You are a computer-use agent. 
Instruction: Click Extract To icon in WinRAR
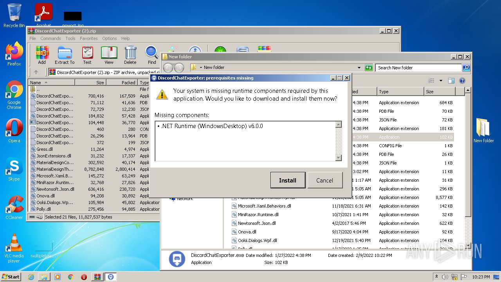[x=65, y=55]
